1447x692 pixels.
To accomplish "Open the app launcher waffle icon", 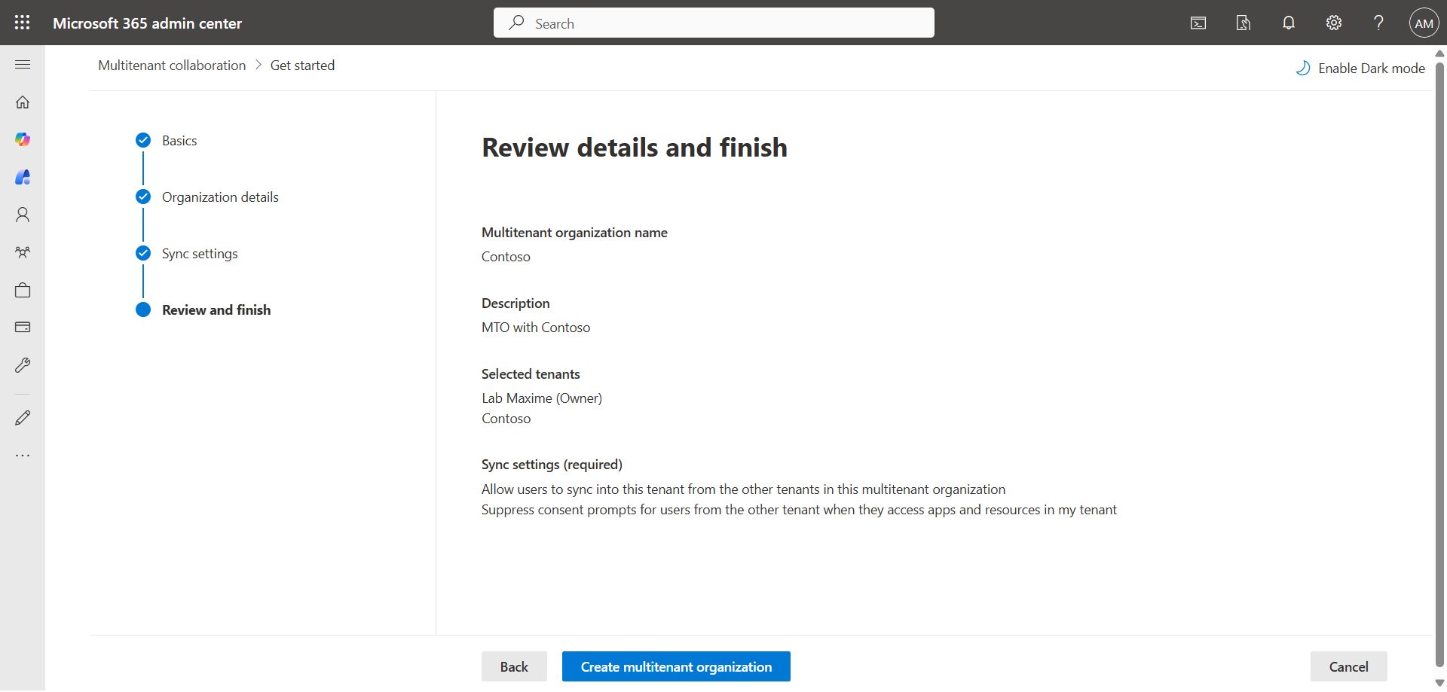I will coord(23,23).
